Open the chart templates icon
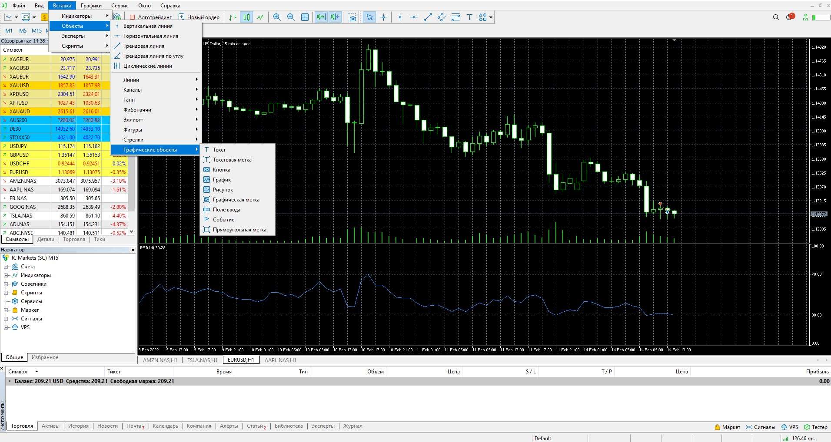Image resolution: width=831 pixels, height=442 pixels. (26, 17)
